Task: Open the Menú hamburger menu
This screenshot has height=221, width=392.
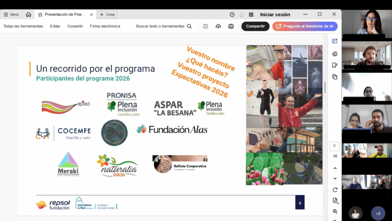Action: 11,15
